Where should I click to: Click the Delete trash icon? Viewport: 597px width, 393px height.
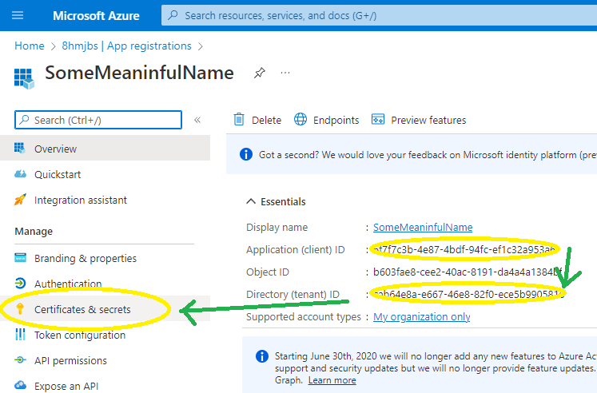[239, 120]
